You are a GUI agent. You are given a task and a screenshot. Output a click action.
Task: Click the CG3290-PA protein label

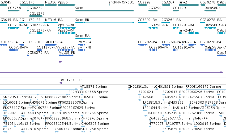coord(159,47)
